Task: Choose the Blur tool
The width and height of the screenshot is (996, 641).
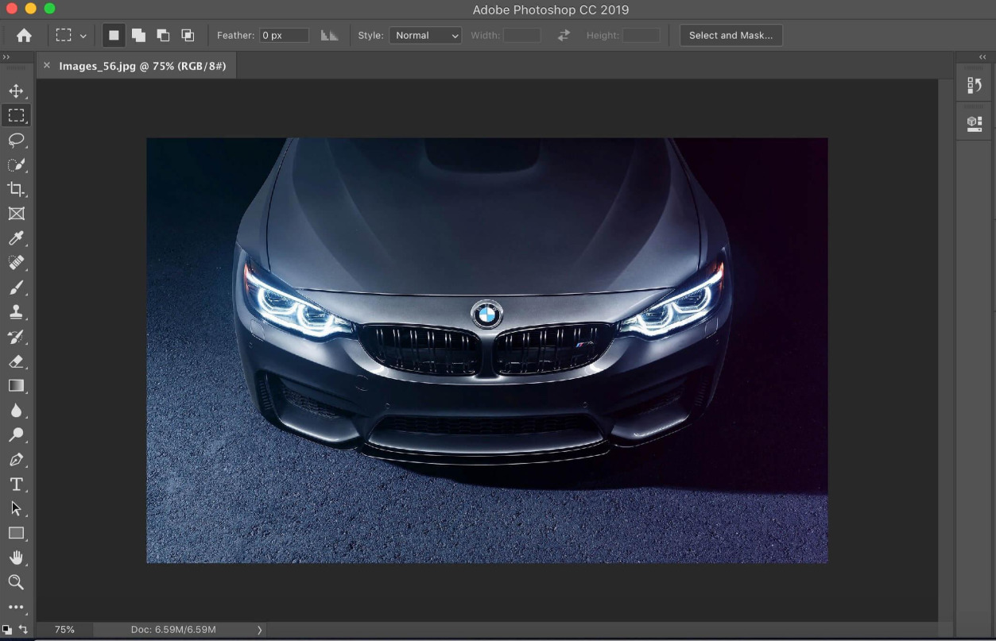Action: click(x=16, y=411)
